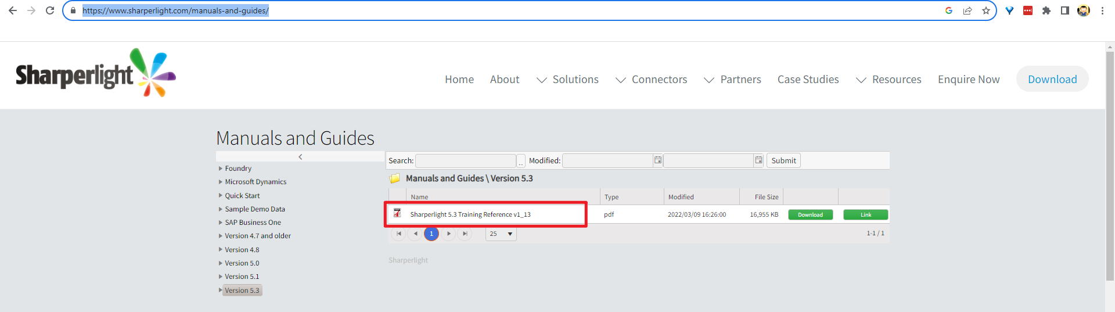Expand the Sample Demo Data arrow
1115x312 pixels.
coord(221,209)
